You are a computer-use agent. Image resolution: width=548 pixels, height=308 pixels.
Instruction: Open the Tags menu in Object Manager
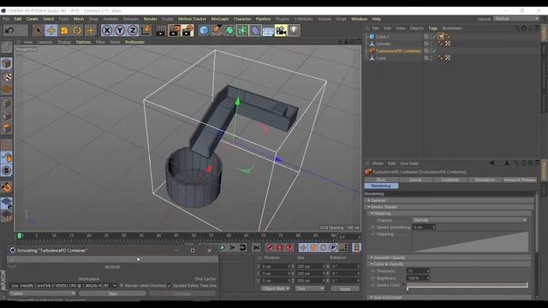pyautogui.click(x=432, y=28)
